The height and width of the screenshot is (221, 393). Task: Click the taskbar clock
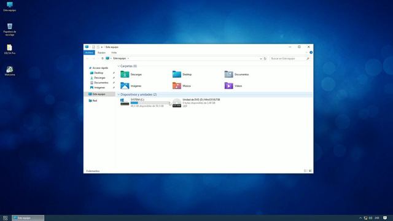(376, 218)
